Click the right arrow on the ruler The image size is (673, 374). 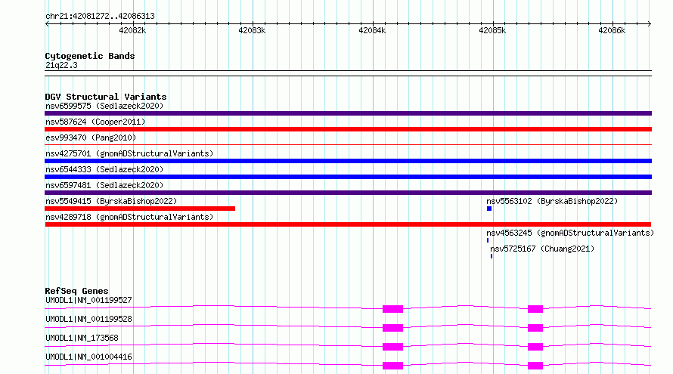click(650, 23)
